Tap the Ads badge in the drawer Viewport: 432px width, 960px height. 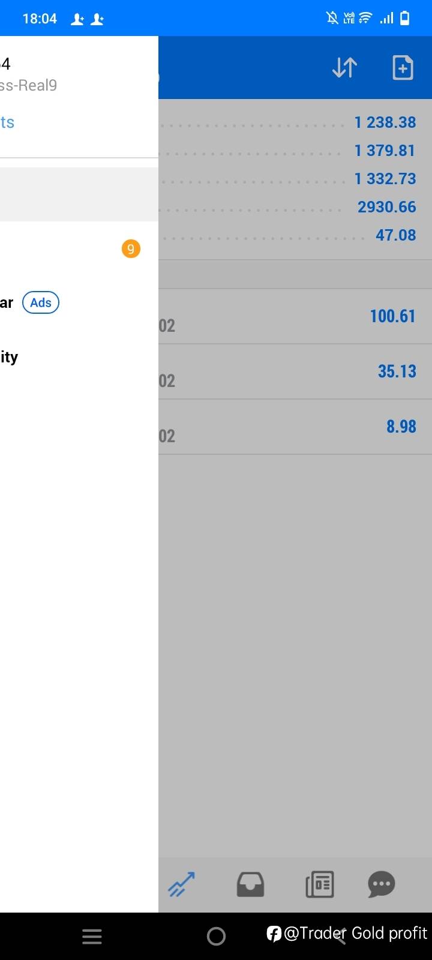[x=41, y=302]
